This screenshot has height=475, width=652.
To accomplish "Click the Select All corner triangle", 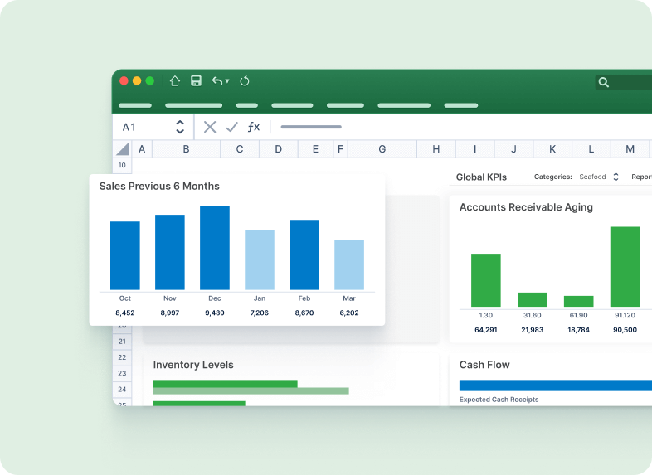I will [x=123, y=149].
